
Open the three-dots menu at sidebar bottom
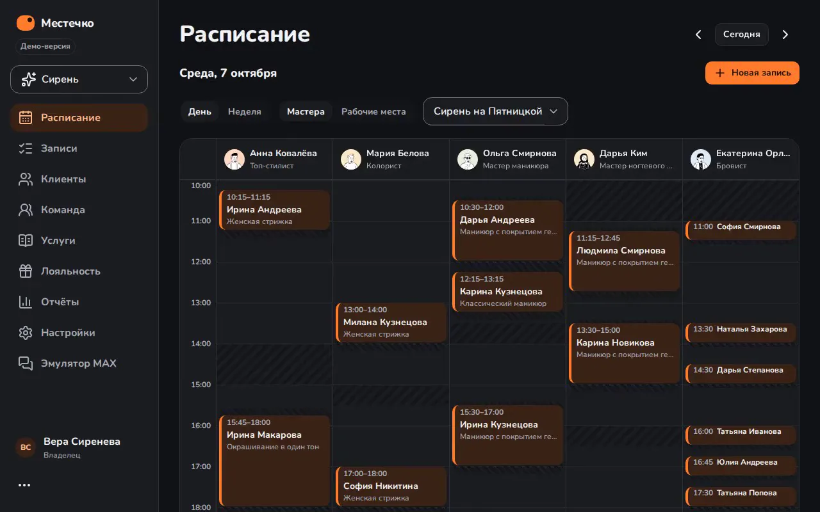tap(24, 485)
